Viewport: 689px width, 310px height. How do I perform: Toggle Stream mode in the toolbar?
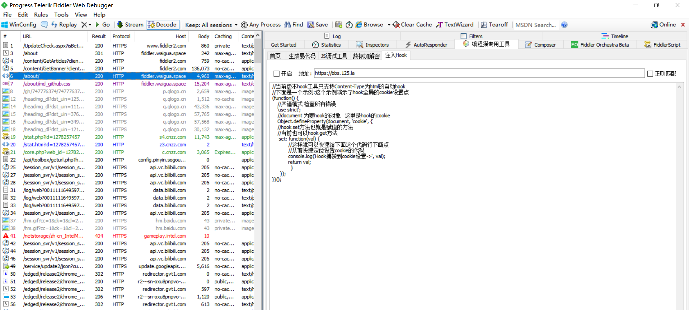(x=130, y=25)
